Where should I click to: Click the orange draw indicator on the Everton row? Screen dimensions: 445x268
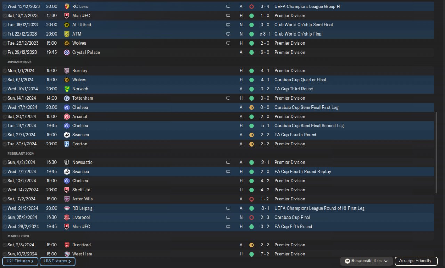click(251, 144)
